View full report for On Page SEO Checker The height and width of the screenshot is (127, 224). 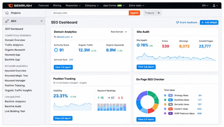(x=146, y=119)
